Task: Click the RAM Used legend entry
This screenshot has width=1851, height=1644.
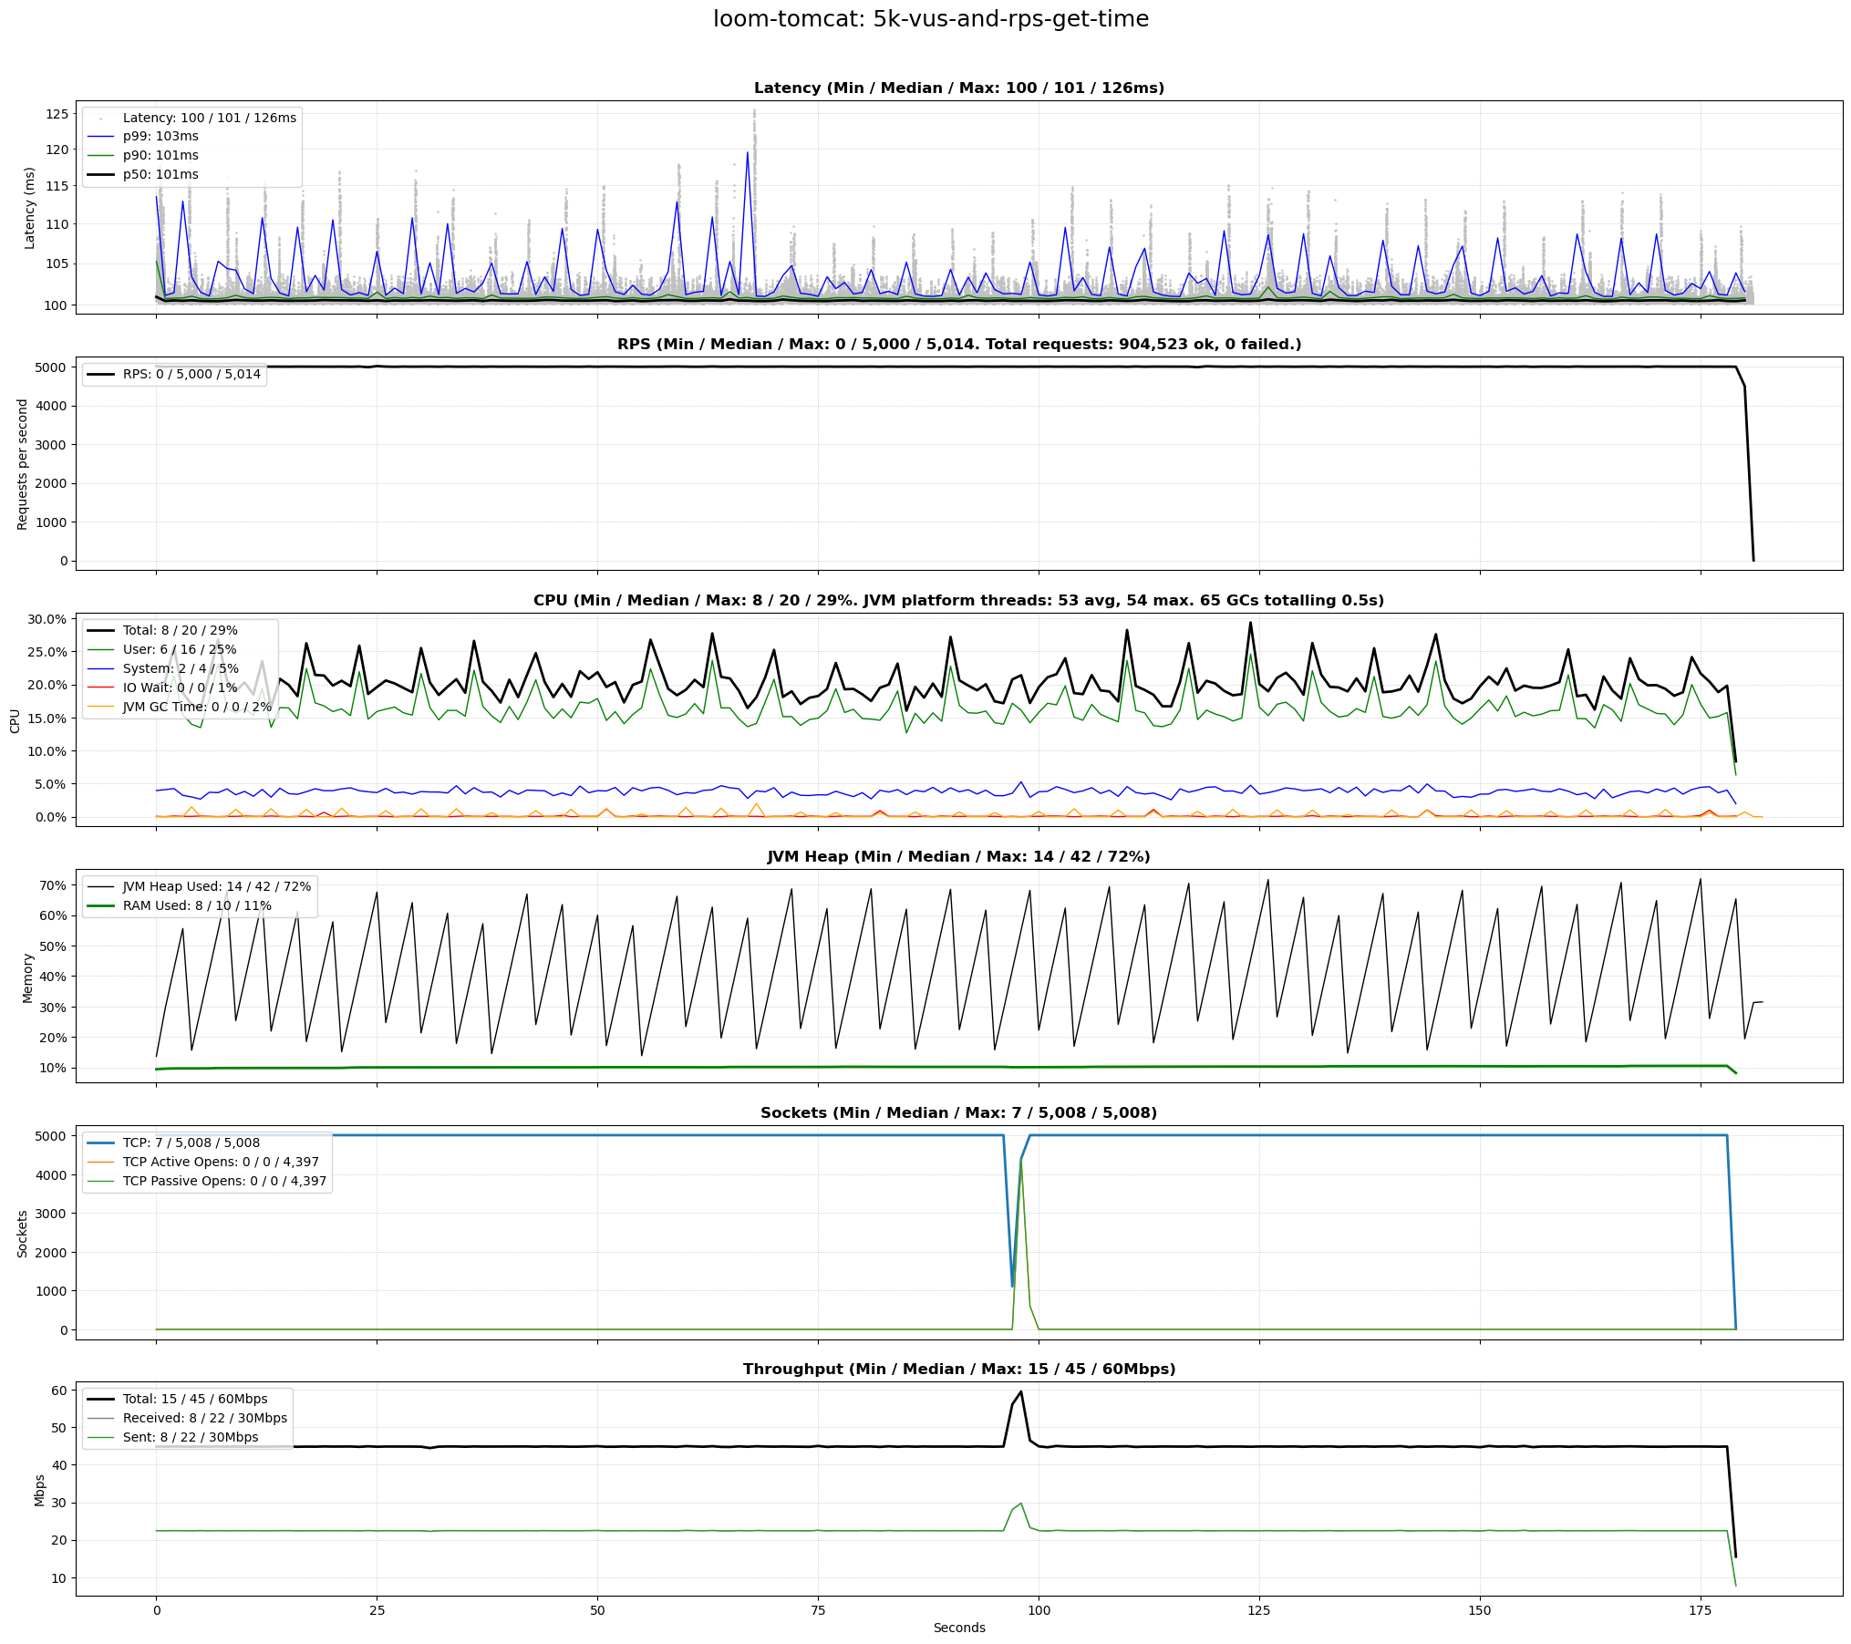Action: click(x=197, y=906)
